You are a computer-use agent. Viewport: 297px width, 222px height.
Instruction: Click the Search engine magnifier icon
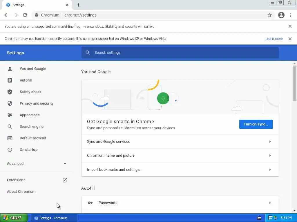(10, 127)
